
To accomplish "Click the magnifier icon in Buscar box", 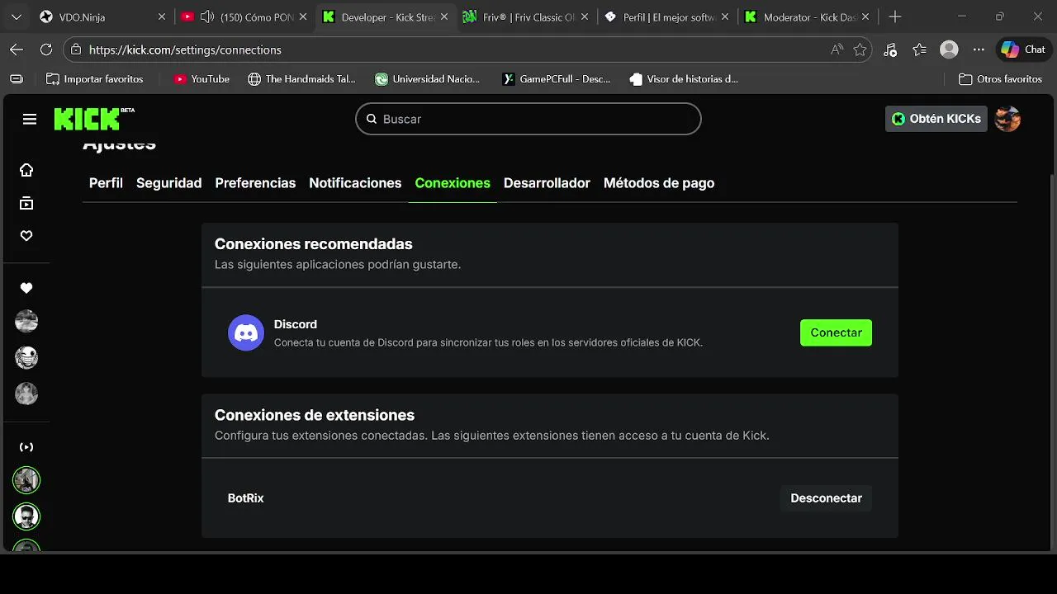I will pyautogui.click(x=372, y=119).
